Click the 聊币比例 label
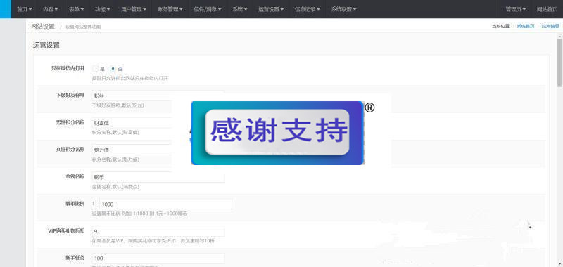This screenshot has height=267, width=563. point(75,204)
